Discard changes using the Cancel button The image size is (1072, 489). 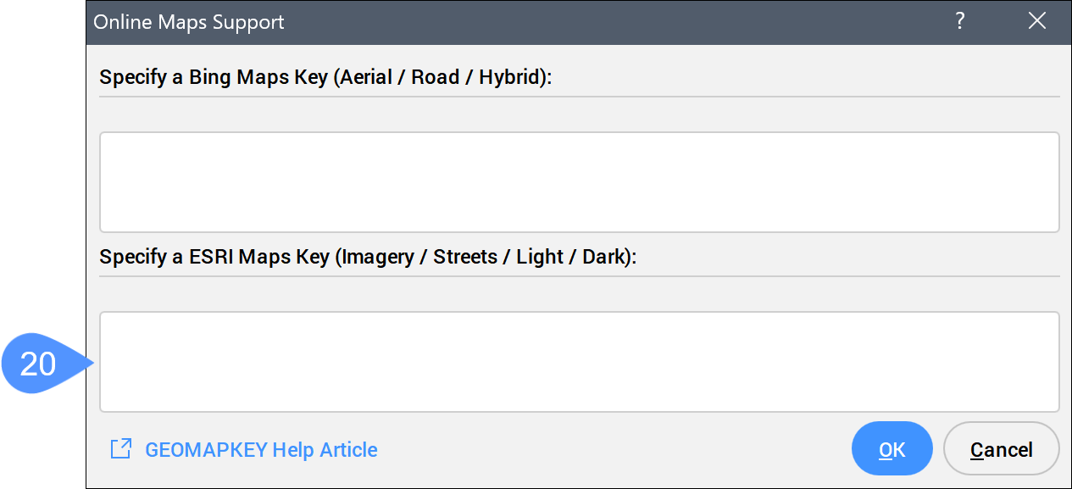(x=1001, y=448)
